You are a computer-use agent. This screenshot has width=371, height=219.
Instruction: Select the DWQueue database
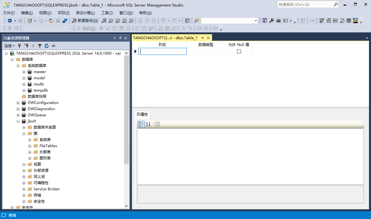[37, 115]
